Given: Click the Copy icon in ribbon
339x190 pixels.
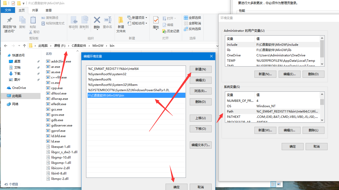Looking at the screenshot, I should click(22, 20).
